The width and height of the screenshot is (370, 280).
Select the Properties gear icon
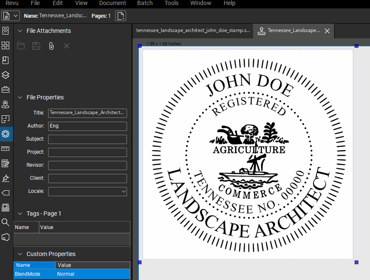pos(5,134)
